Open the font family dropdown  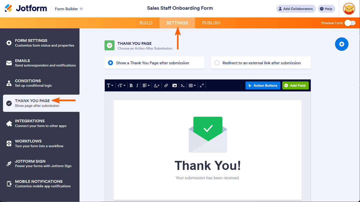click(110, 85)
